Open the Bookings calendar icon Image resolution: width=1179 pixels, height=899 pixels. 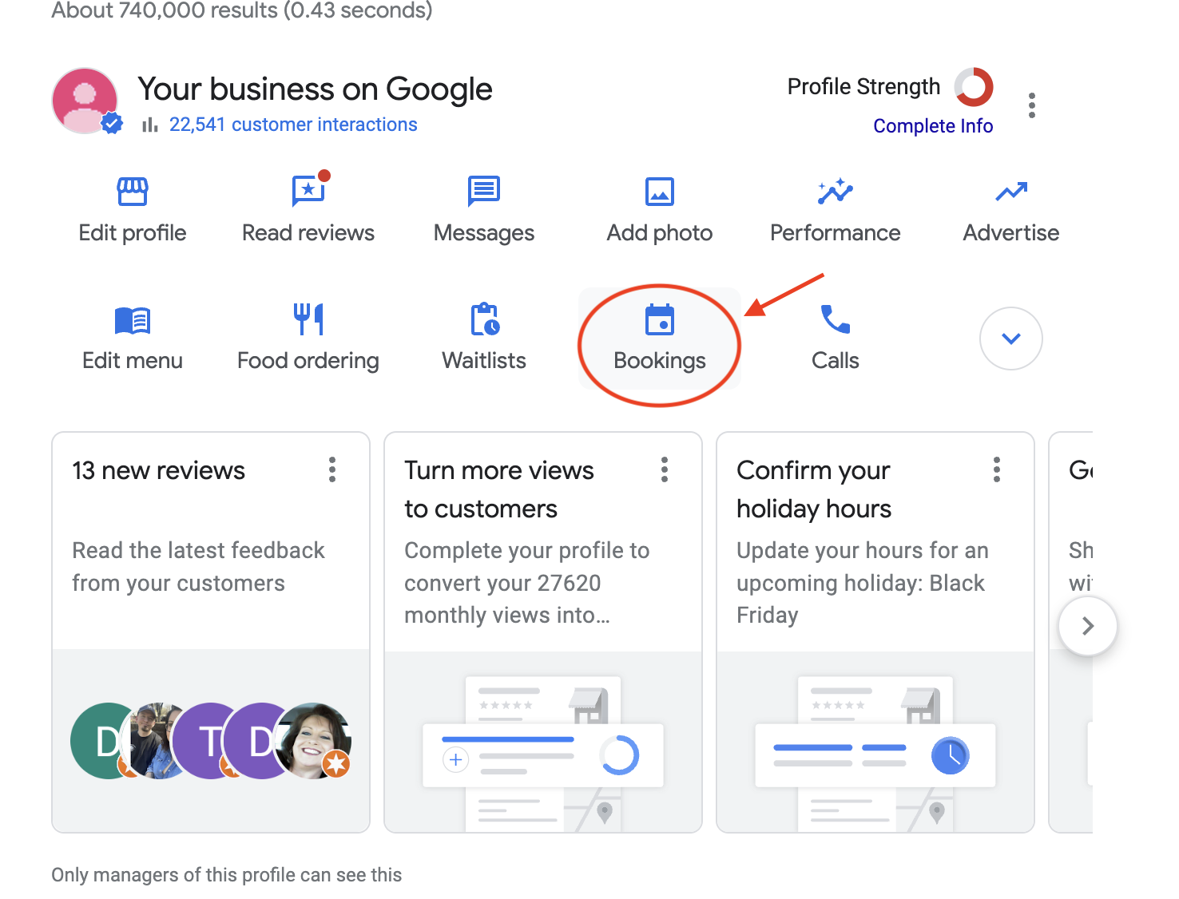pyautogui.click(x=660, y=319)
